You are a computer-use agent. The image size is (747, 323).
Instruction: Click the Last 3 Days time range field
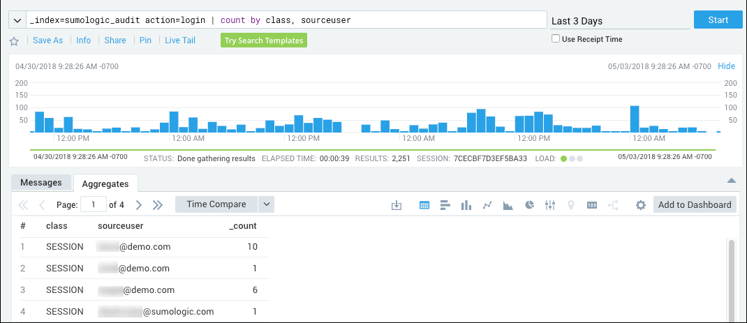(x=618, y=21)
